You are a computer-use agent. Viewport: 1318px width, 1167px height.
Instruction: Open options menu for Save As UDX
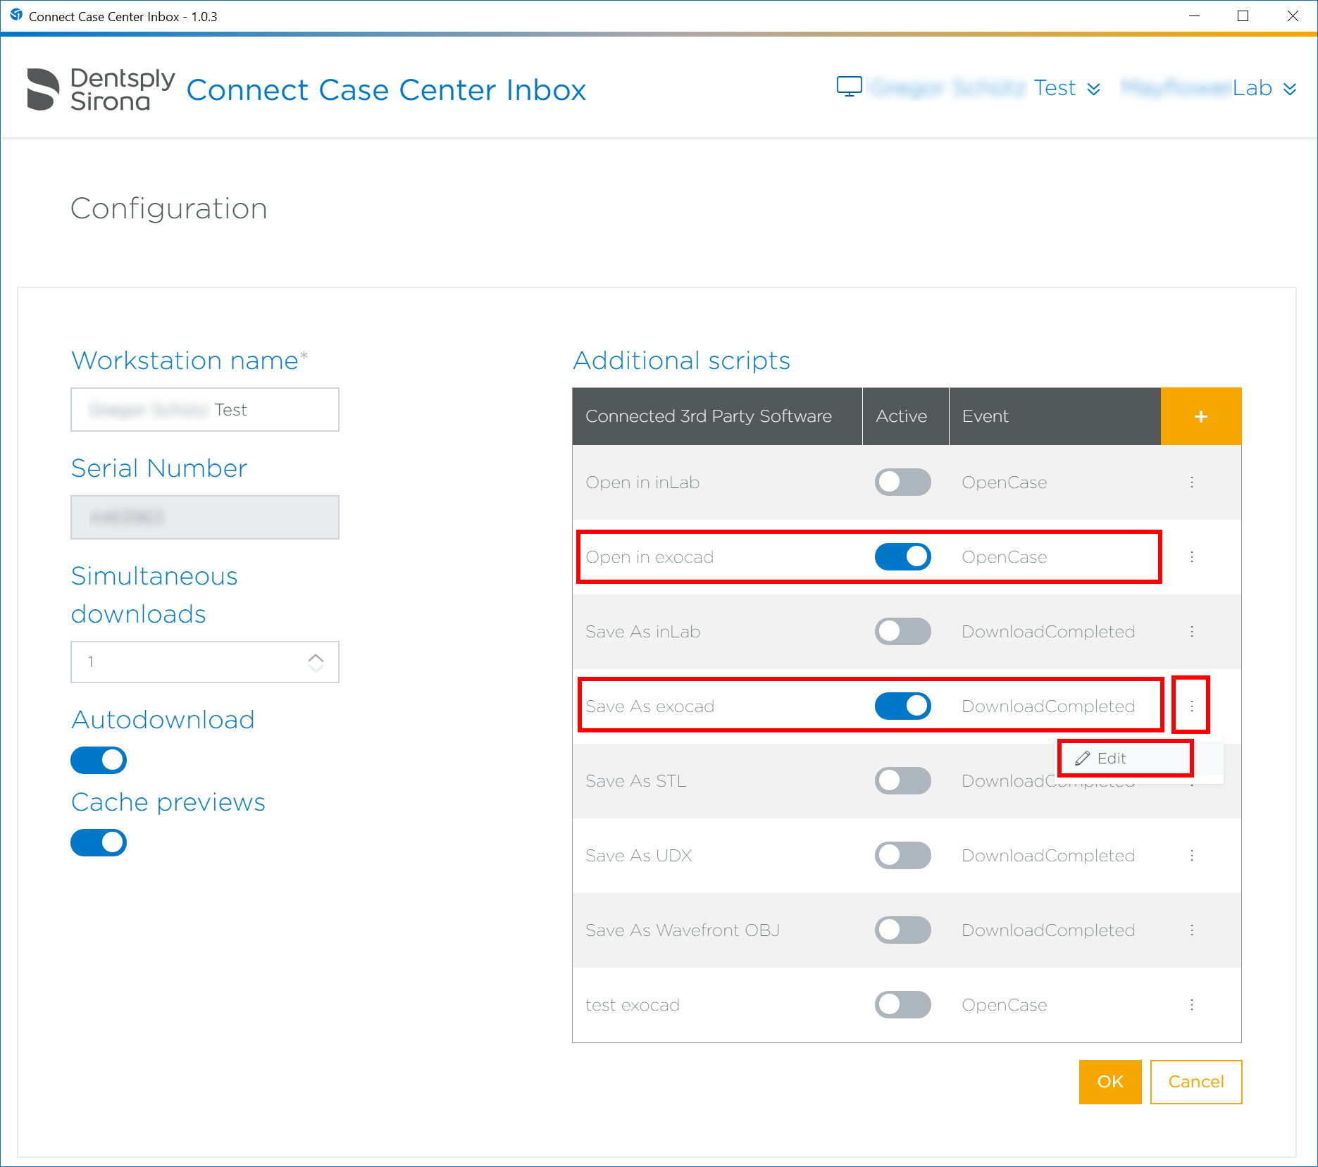pos(1192,856)
